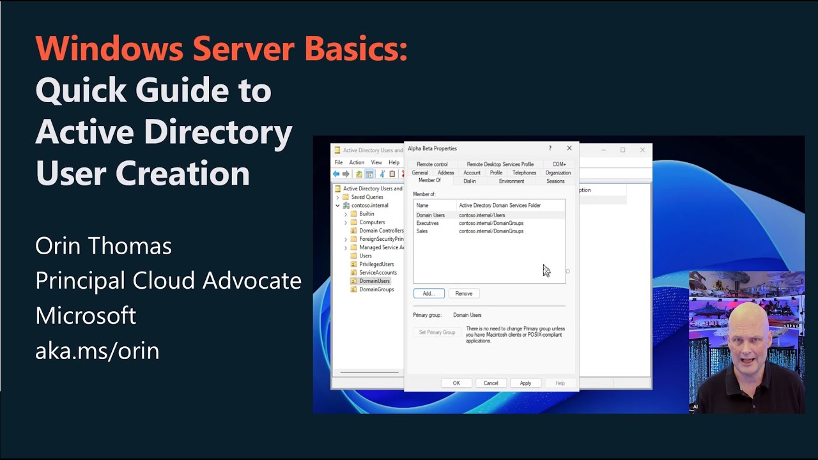The width and height of the screenshot is (818, 460).
Task: Expand the Computers container
Action: [x=346, y=222]
